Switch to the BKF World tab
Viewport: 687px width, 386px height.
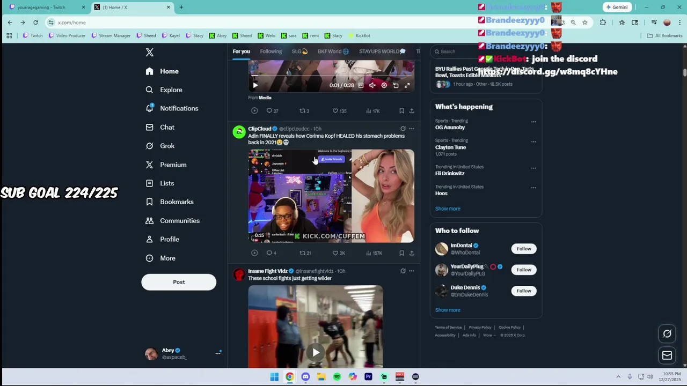click(333, 51)
